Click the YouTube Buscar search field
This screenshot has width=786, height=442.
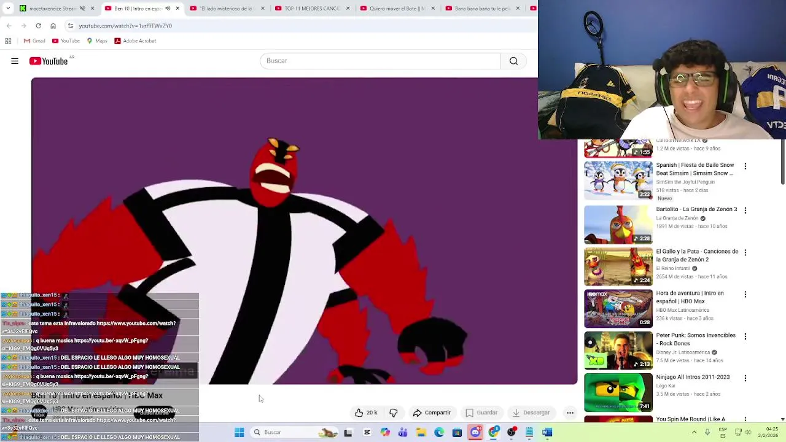click(x=380, y=61)
